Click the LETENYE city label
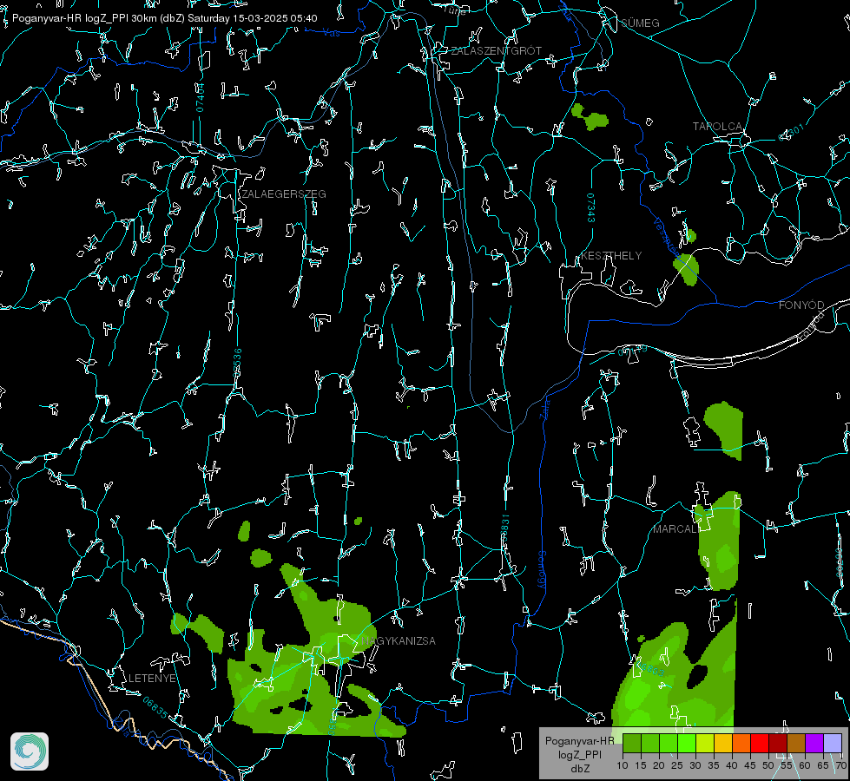Image resolution: width=850 pixels, height=781 pixels. point(152,678)
